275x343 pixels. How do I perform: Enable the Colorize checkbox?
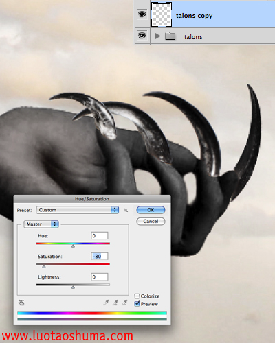click(x=137, y=296)
